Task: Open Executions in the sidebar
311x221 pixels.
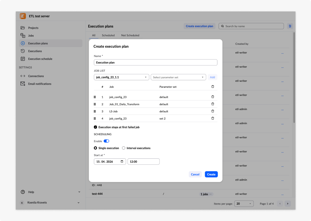Action: [x=51, y=51]
